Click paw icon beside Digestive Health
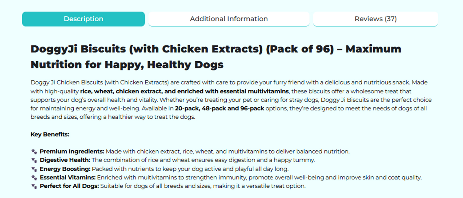463x198 pixels. tap(34, 160)
